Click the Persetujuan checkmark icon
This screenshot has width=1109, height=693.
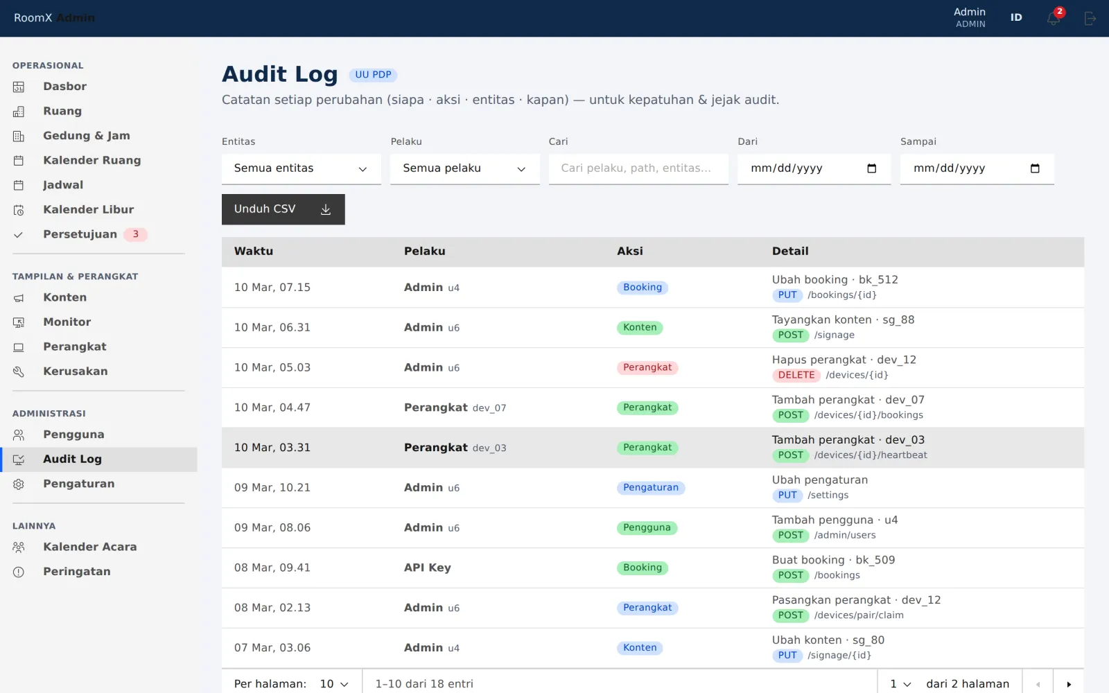click(x=19, y=234)
